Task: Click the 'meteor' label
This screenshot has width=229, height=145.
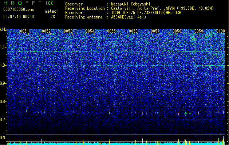Action: (x=52, y=11)
